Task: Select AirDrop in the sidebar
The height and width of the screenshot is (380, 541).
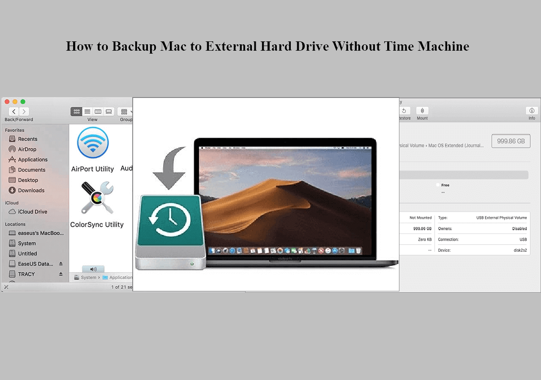Action: coord(27,149)
